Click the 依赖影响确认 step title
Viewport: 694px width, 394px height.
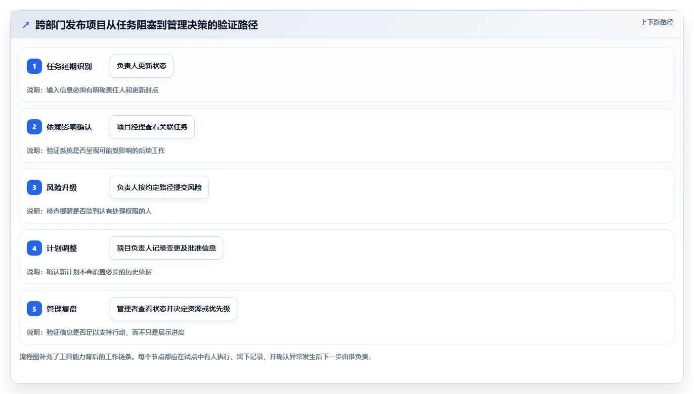pyautogui.click(x=69, y=127)
